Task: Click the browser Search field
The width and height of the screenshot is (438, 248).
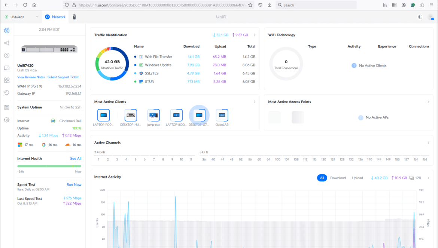Action: 316,5
